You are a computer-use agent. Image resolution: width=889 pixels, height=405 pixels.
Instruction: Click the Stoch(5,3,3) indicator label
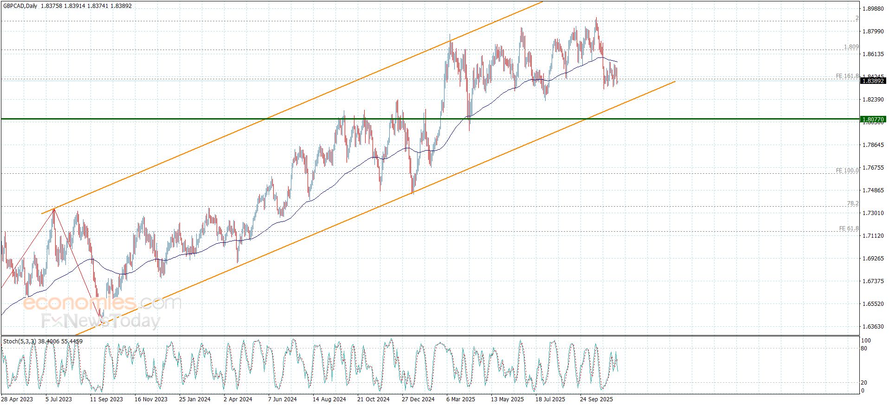pos(19,342)
